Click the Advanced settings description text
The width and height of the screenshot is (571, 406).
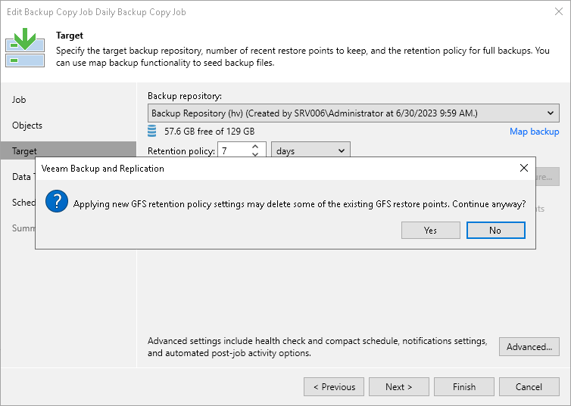click(317, 347)
